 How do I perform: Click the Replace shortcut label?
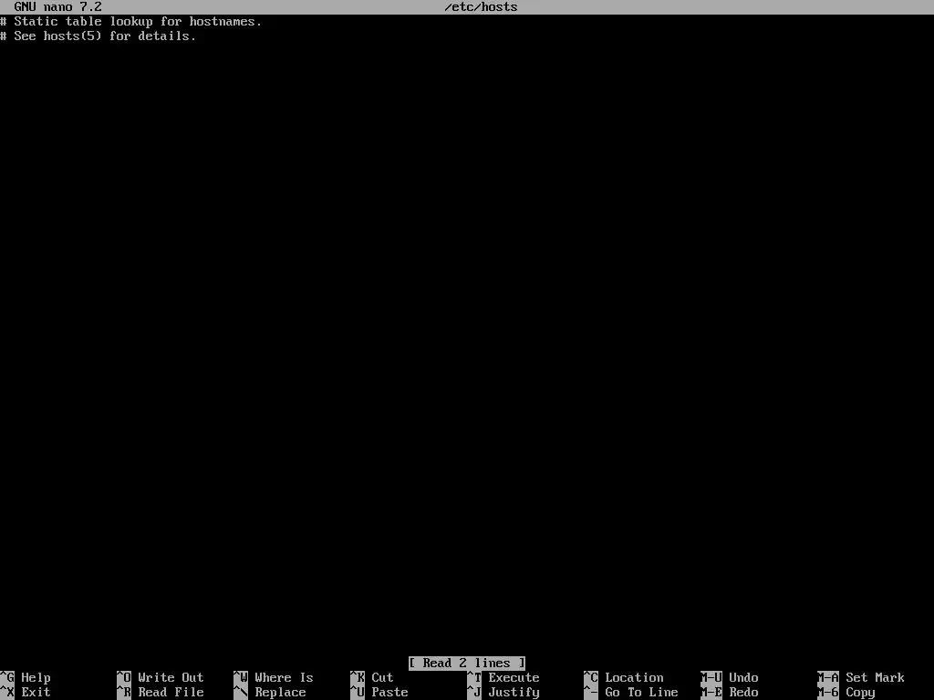(x=280, y=693)
